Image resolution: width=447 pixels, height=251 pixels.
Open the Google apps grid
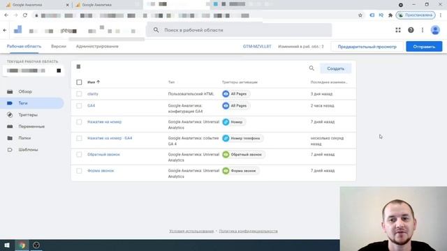(398, 30)
